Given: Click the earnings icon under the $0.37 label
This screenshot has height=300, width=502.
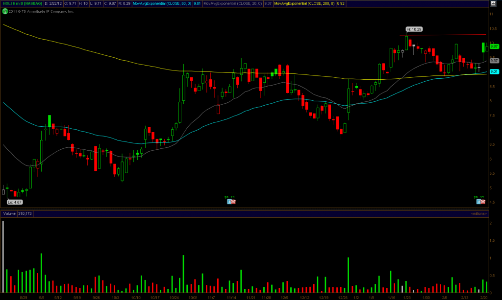Looking at the screenshot, I should click(x=478, y=202).
